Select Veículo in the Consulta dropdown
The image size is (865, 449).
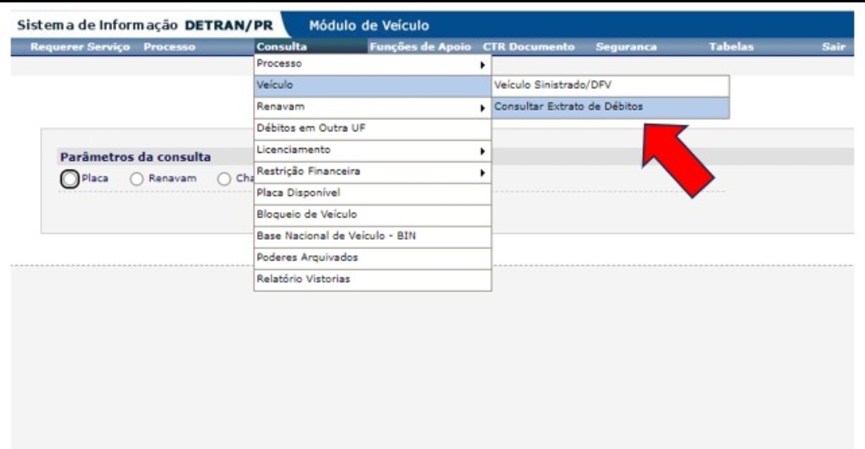(x=372, y=86)
